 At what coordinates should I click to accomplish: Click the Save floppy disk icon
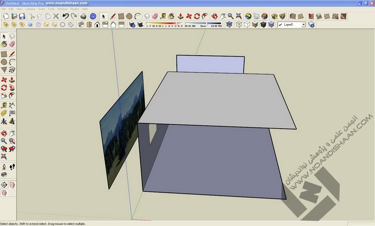pos(22,16)
